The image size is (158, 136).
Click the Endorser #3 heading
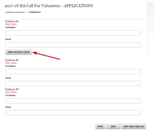(x=12, y=89)
